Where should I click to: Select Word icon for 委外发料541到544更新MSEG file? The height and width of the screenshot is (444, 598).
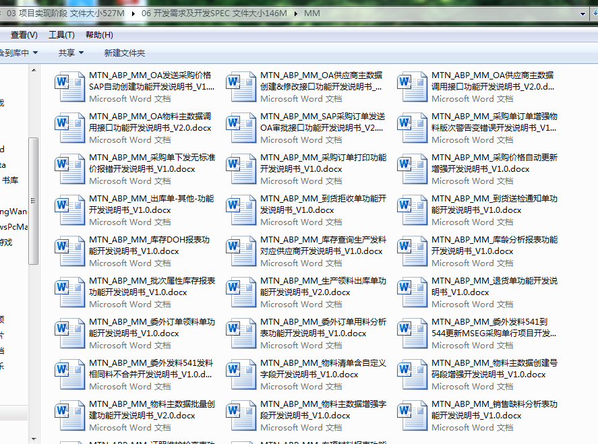tap(412, 334)
